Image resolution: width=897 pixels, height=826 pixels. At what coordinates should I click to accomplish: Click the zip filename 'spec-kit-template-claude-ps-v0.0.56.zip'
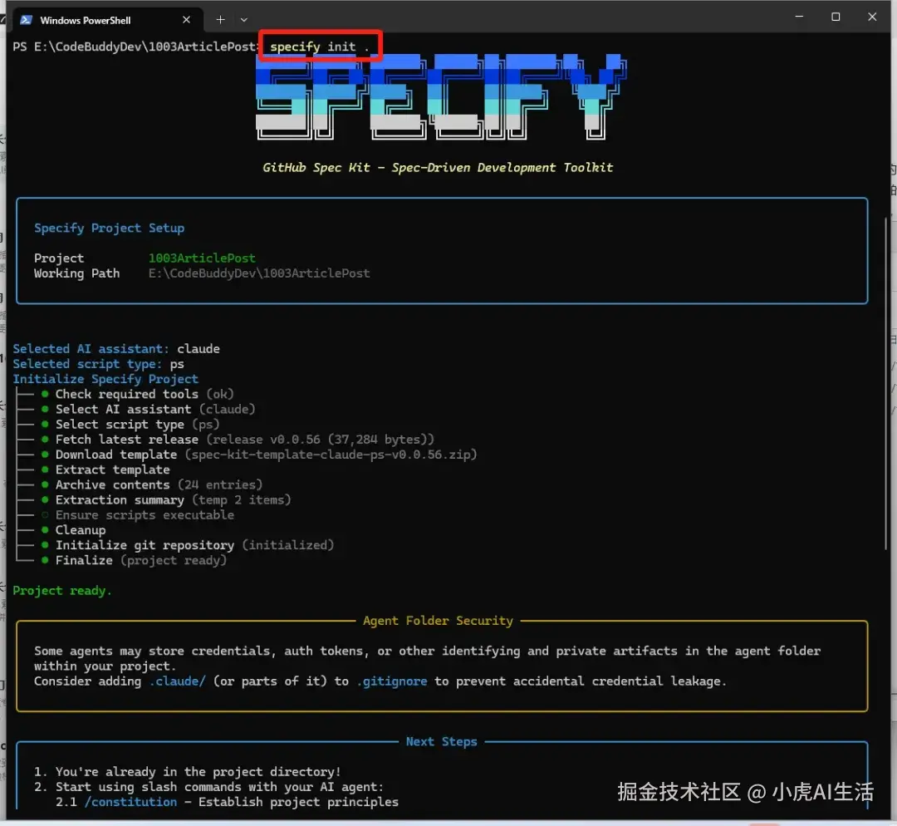coord(331,455)
